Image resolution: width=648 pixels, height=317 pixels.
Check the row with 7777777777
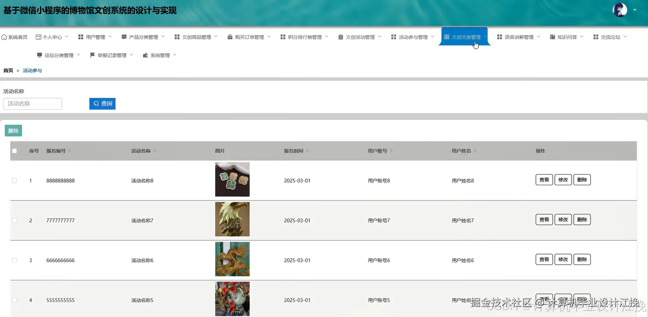pyautogui.click(x=14, y=221)
